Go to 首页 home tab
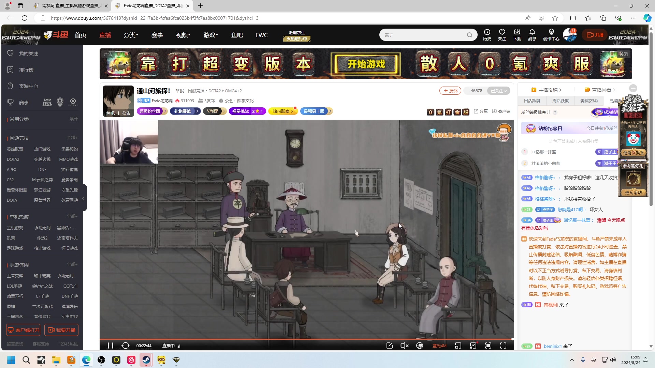This screenshot has width=655, height=368. pyautogui.click(x=81, y=35)
